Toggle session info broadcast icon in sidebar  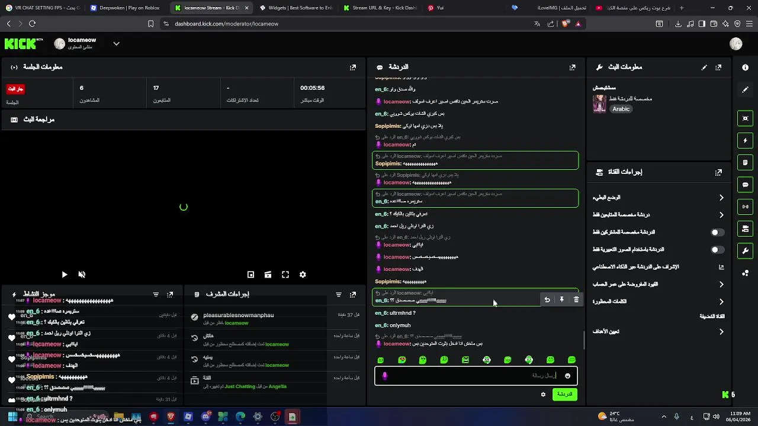(745, 206)
